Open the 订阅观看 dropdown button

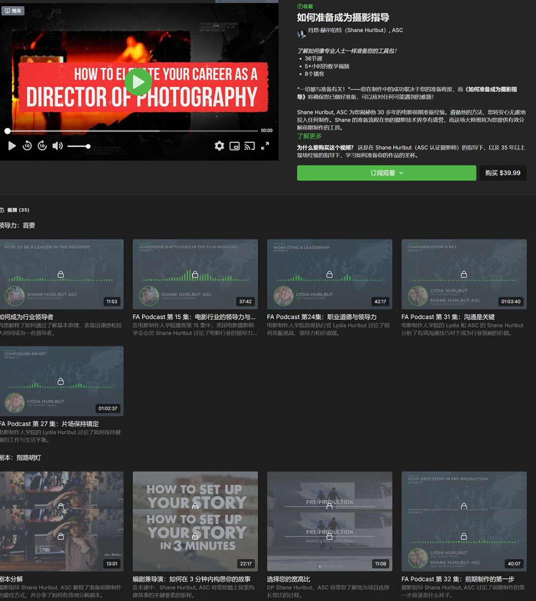pyautogui.click(x=386, y=173)
